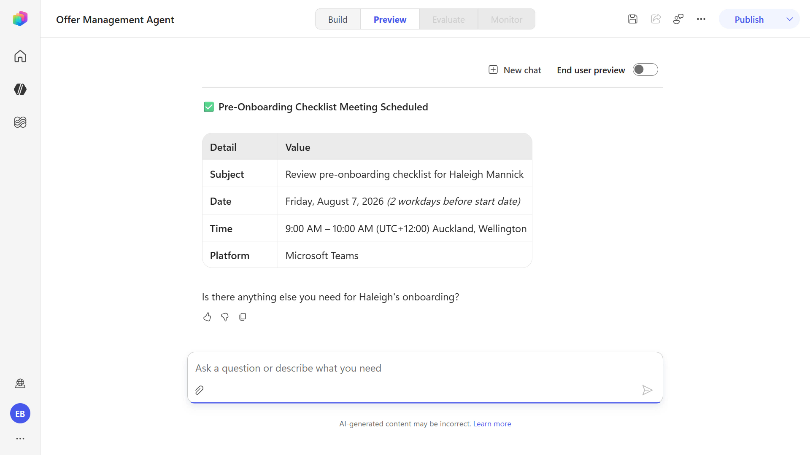Viewport: 810px width, 455px height.
Task: Select the 9:00 AM – 10:00 AM cell
Action: pos(405,228)
